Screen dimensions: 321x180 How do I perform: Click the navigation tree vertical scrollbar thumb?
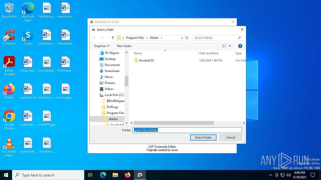(x=126, y=81)
